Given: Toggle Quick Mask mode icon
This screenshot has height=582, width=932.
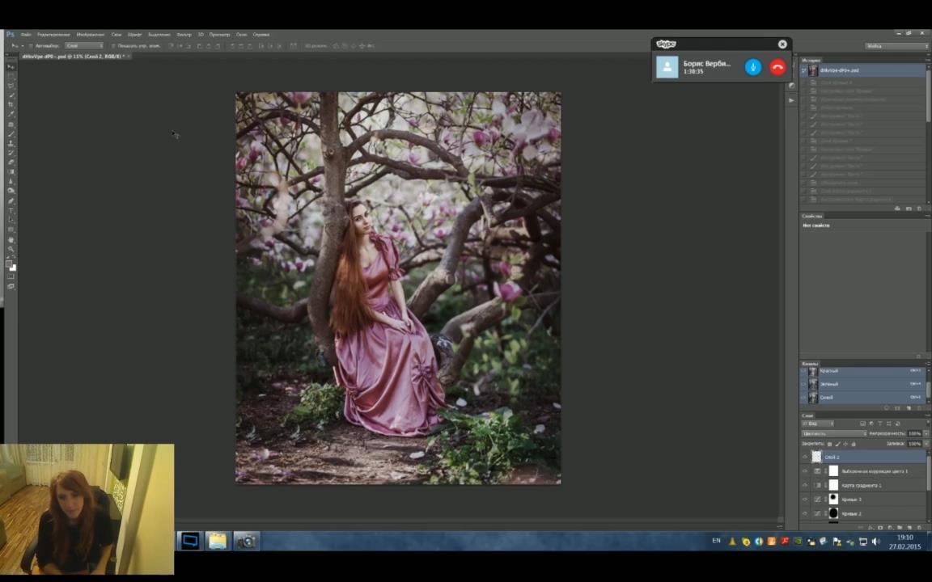Looking at the screenshot, I should [11, 276].
